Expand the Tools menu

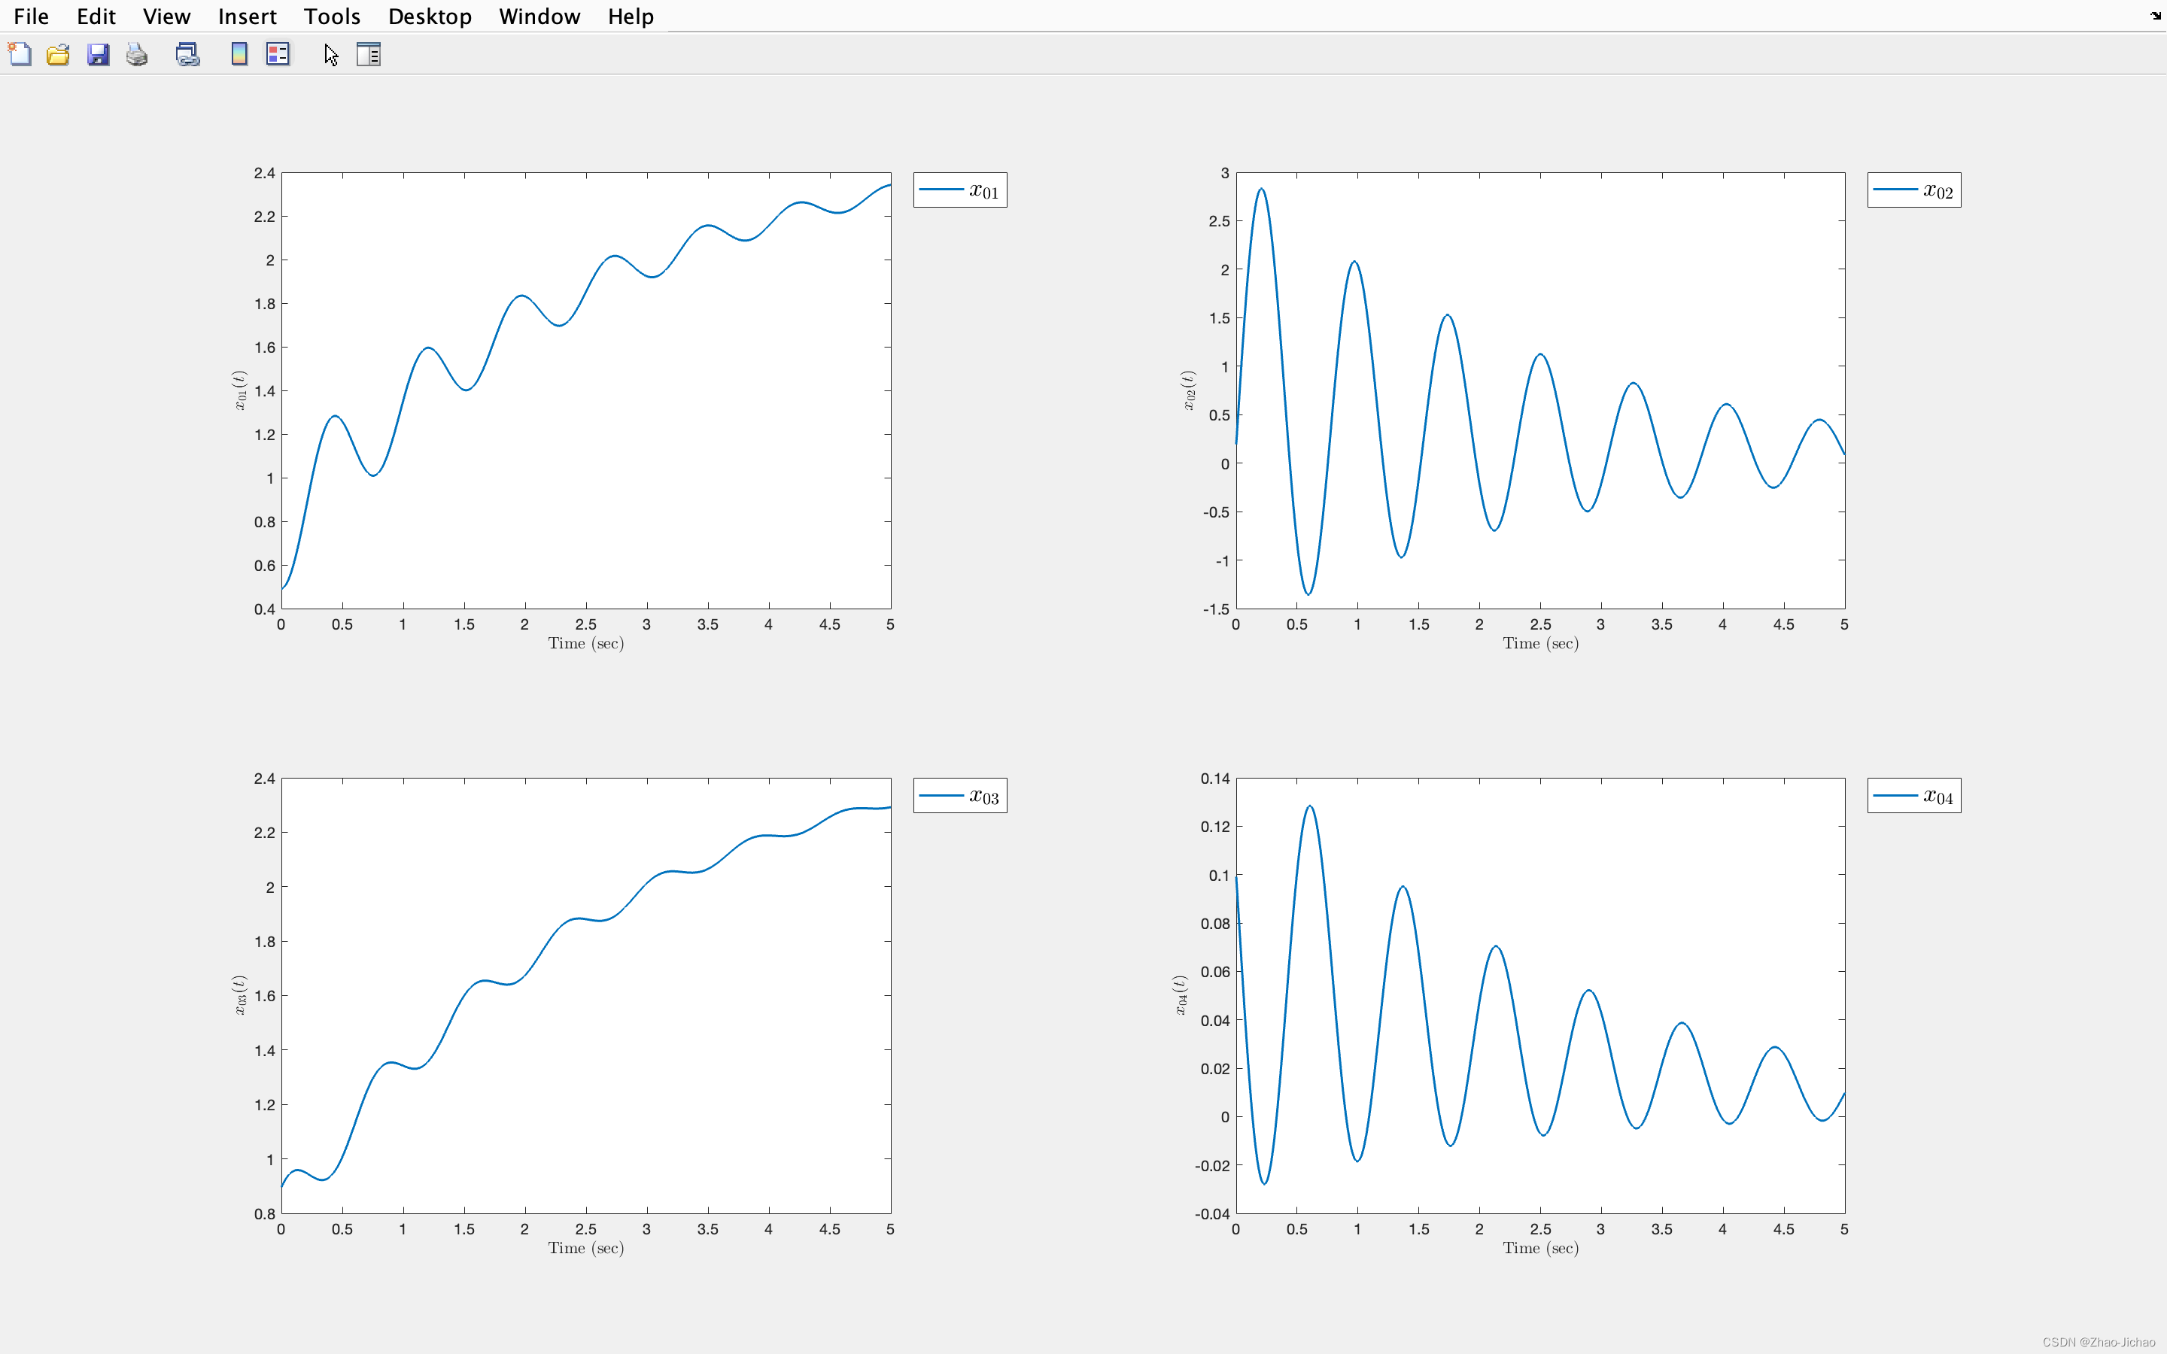point(331,16)
